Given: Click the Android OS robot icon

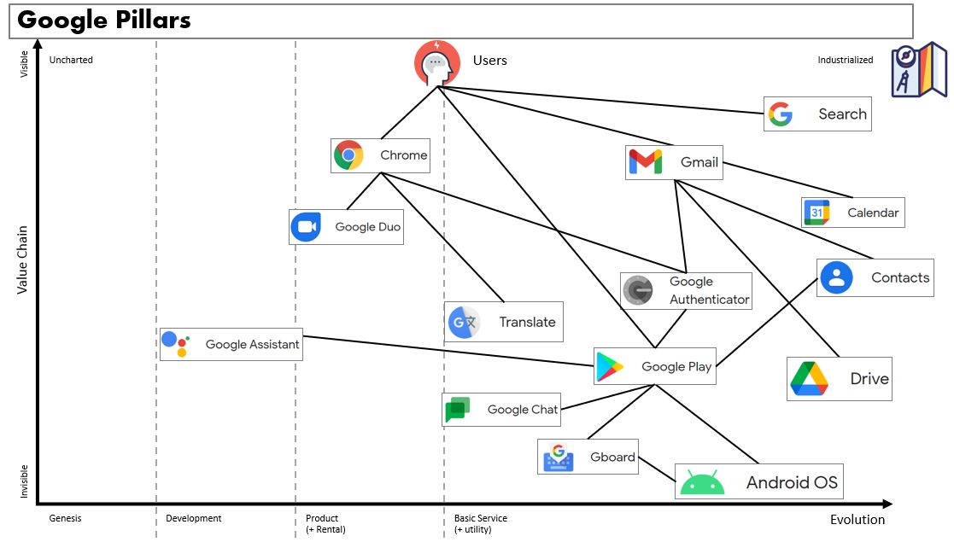Looking at the screenshot, I should pyautogui.click(x=702, y=482).
